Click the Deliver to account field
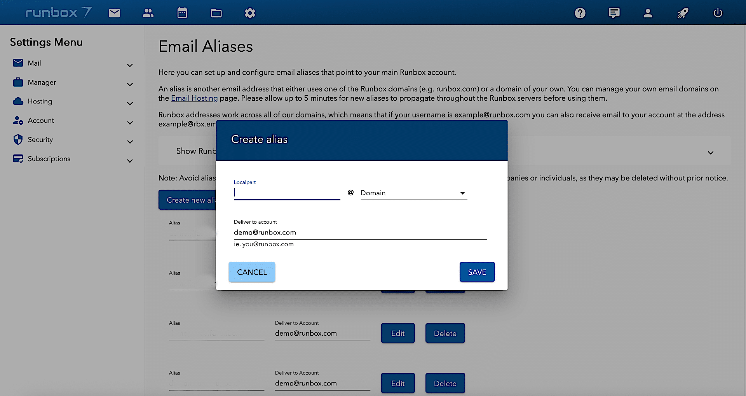Screen dimensions: 746x396 point(360,233)
